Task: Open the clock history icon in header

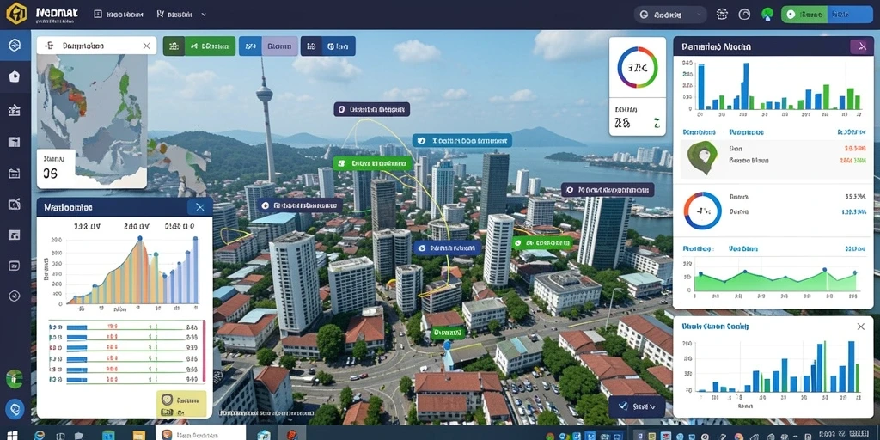Action: pyautogui.click(x=744, y=15)
